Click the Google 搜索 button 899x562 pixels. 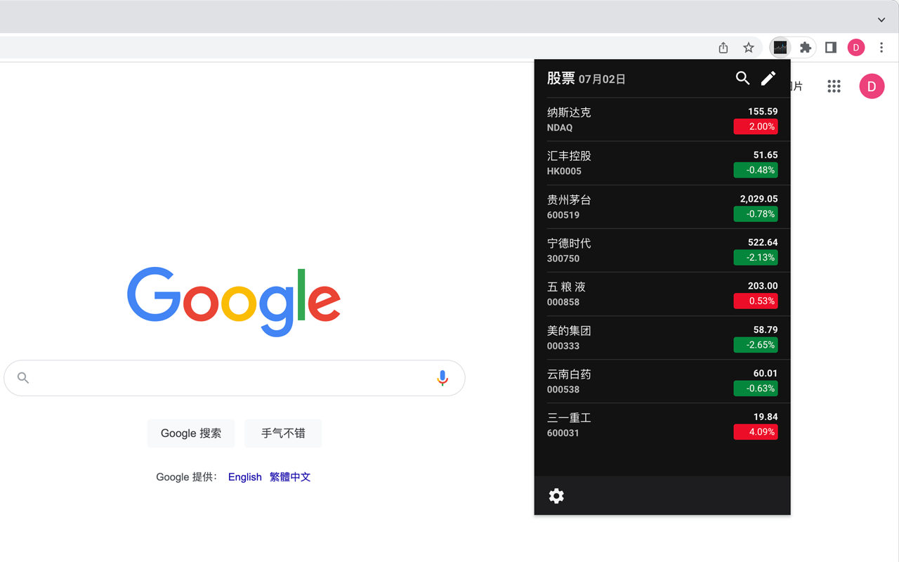click(x=191, y=433)
